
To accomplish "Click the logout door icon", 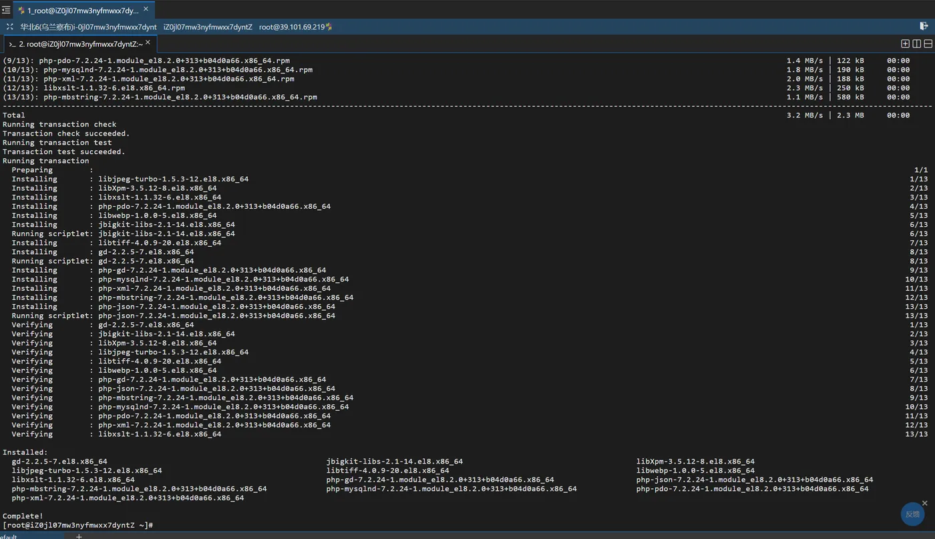I will click(x=924, y=26).
